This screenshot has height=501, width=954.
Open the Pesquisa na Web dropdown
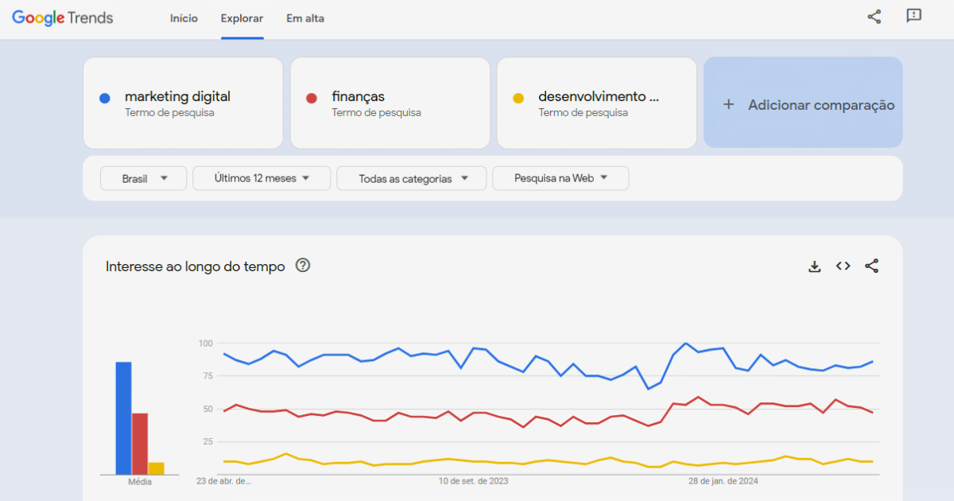(560, 178)
